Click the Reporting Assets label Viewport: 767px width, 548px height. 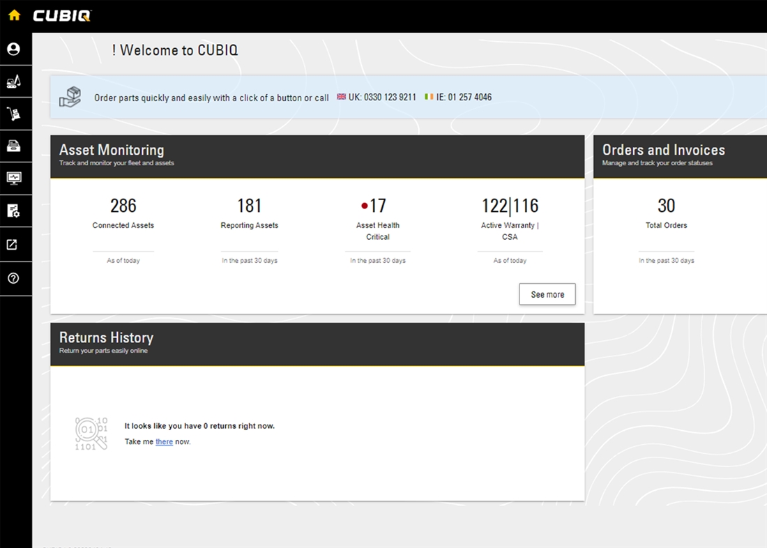[250, 225]
